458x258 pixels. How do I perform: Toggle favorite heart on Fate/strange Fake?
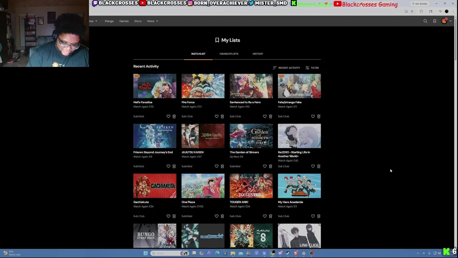click(313, 116)
